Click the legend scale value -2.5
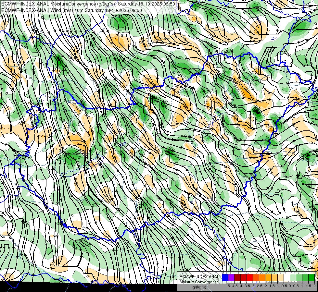Viewport: 318px width, 292px height. [x=260, y=286]
